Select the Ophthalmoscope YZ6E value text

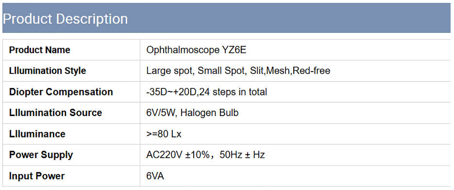[196, 50]
